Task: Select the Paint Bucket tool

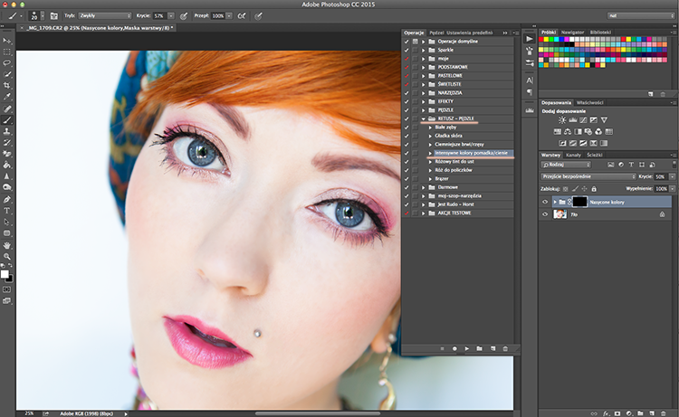Action: pos(7,165)
